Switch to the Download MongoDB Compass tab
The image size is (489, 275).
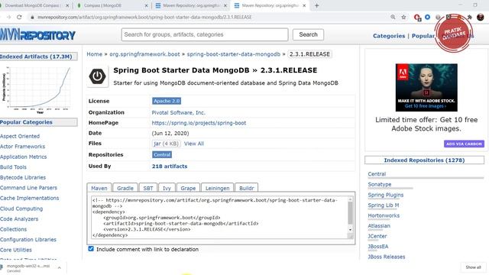click(33, 5)
